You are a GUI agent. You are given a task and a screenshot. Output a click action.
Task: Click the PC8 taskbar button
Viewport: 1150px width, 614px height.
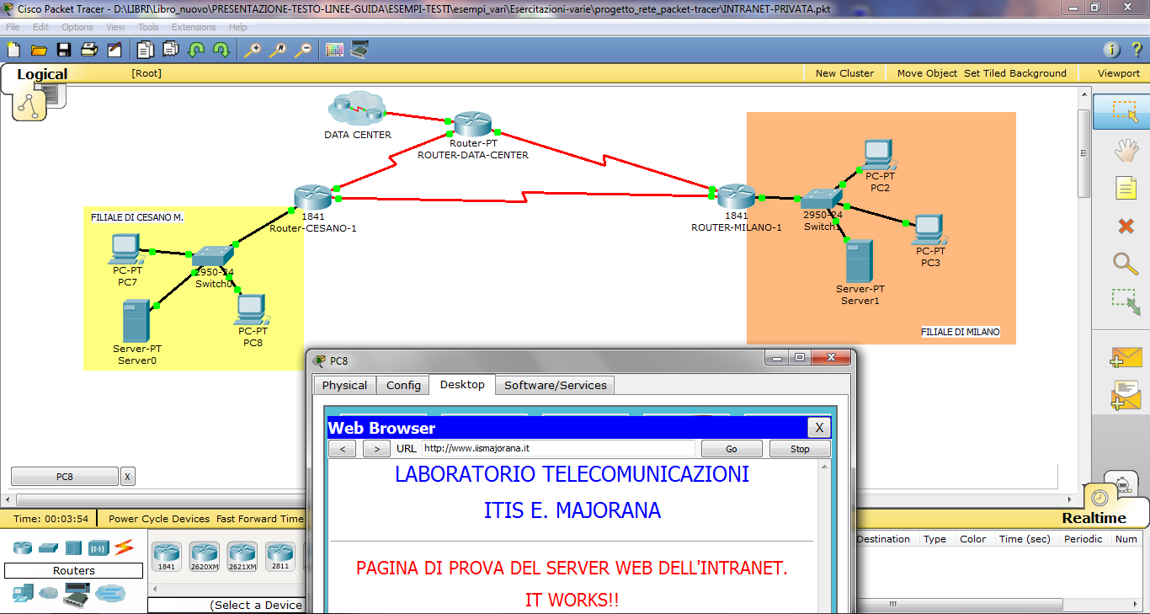(x=65, y=477)
